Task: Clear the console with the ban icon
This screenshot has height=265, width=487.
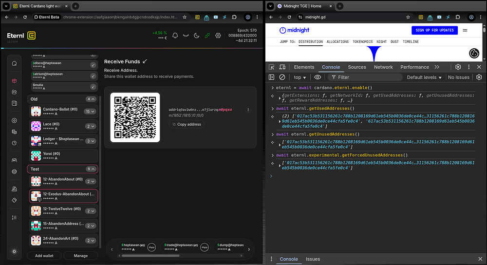Action: [282, 77]
